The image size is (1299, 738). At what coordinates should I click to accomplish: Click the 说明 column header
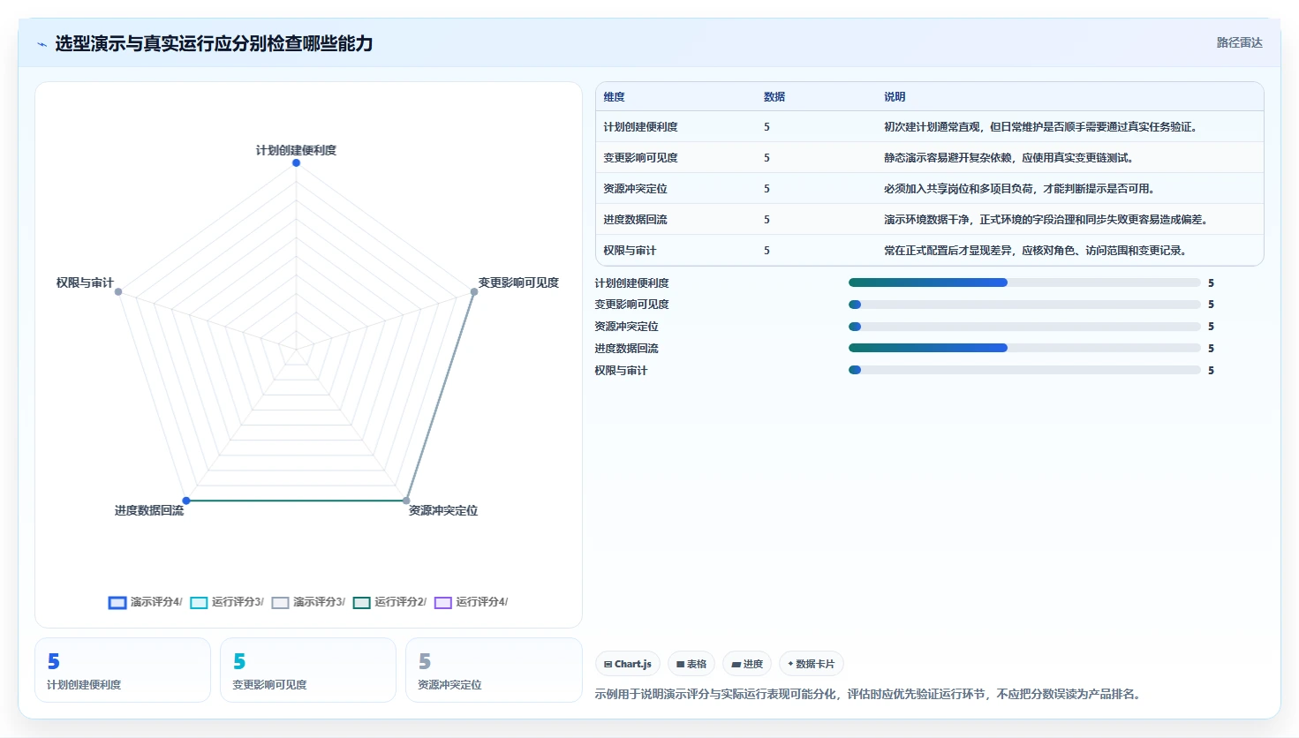(x=895, y=97)
